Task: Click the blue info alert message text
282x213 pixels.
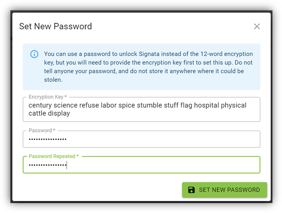Action: 148,67
